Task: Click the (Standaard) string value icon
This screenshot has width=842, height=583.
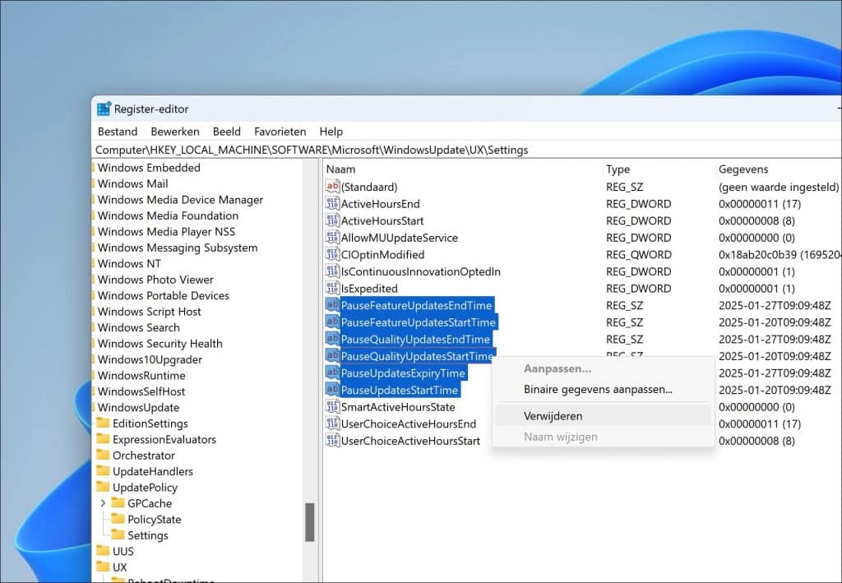Action: [x=332, y=187]
